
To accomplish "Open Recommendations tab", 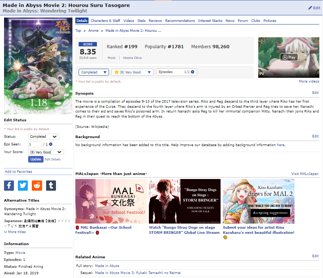I will click(x=180, y=20).
